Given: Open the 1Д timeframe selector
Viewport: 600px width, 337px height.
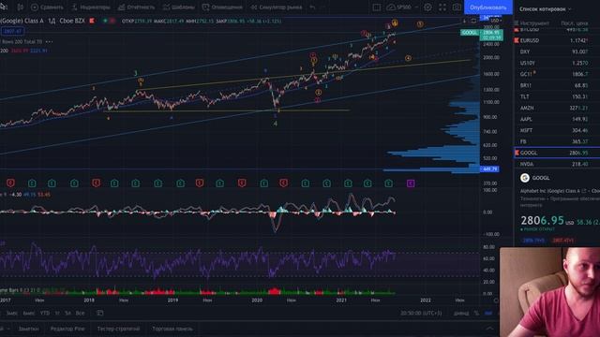Looking at the screenshot, I should point(52,21).
